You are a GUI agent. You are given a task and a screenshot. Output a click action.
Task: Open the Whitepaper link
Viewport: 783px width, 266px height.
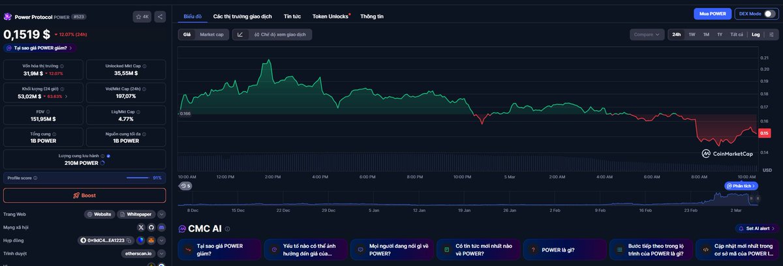[136, 214]
